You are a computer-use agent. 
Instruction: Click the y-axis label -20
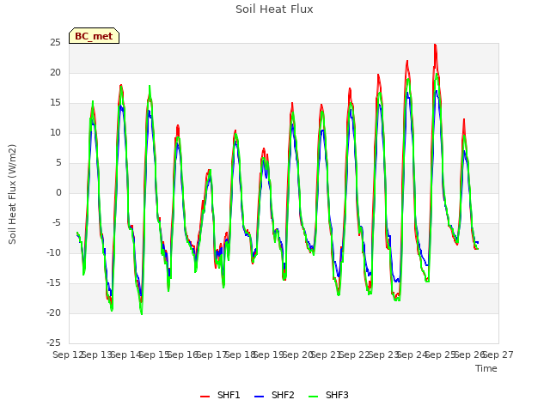pyautogui.click(x=53, y=313)
